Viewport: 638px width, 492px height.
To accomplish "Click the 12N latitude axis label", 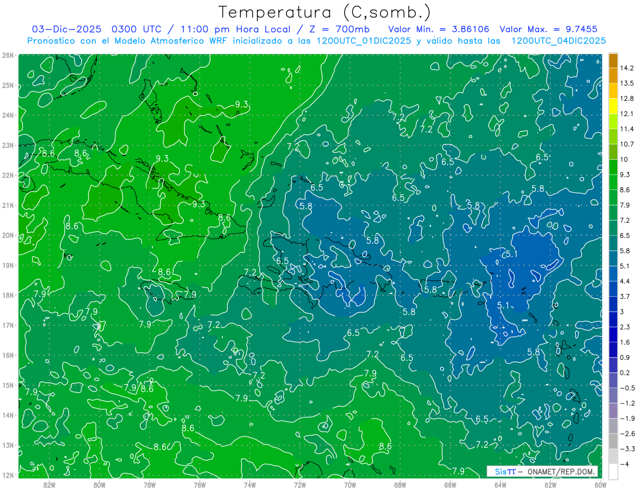I will 7,475.
